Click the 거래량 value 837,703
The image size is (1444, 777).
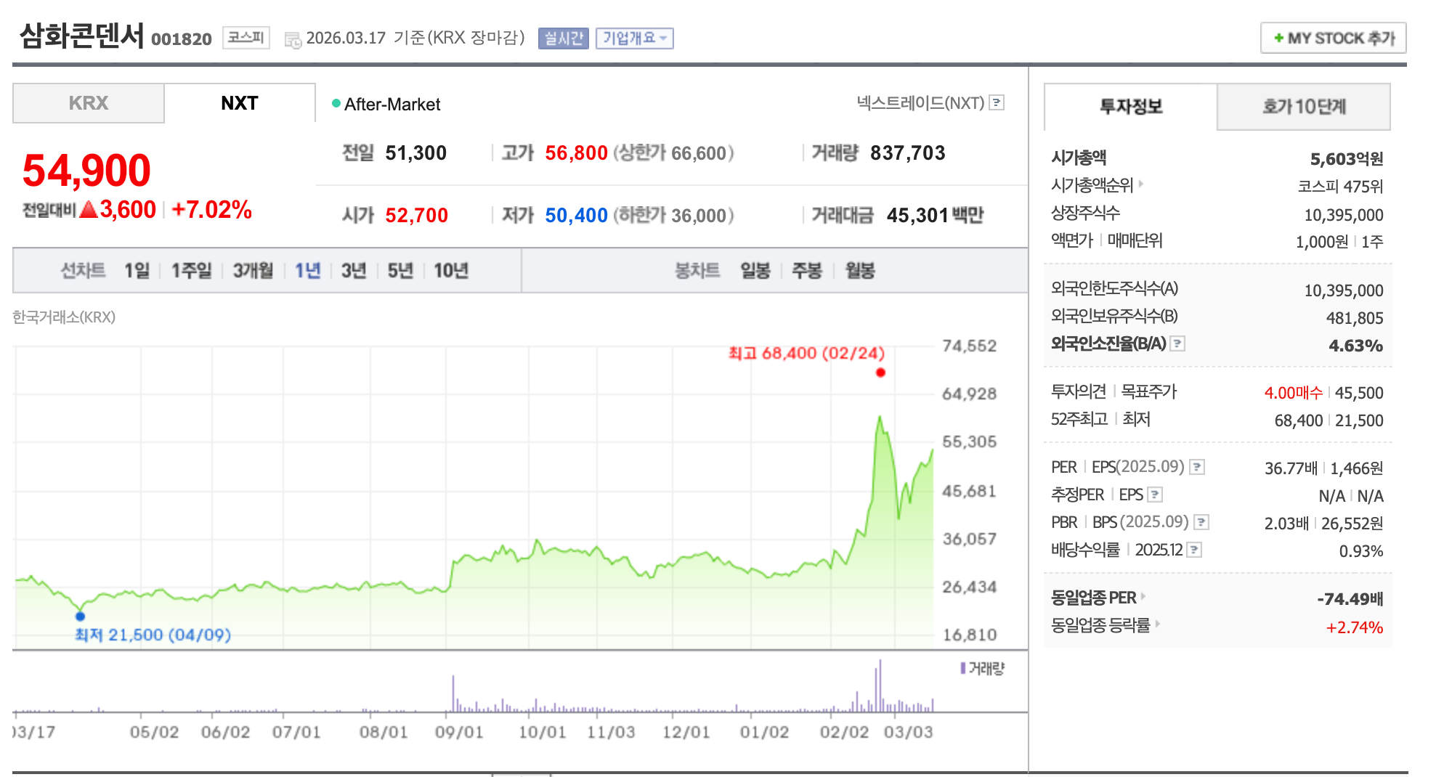tap(908, 153)
